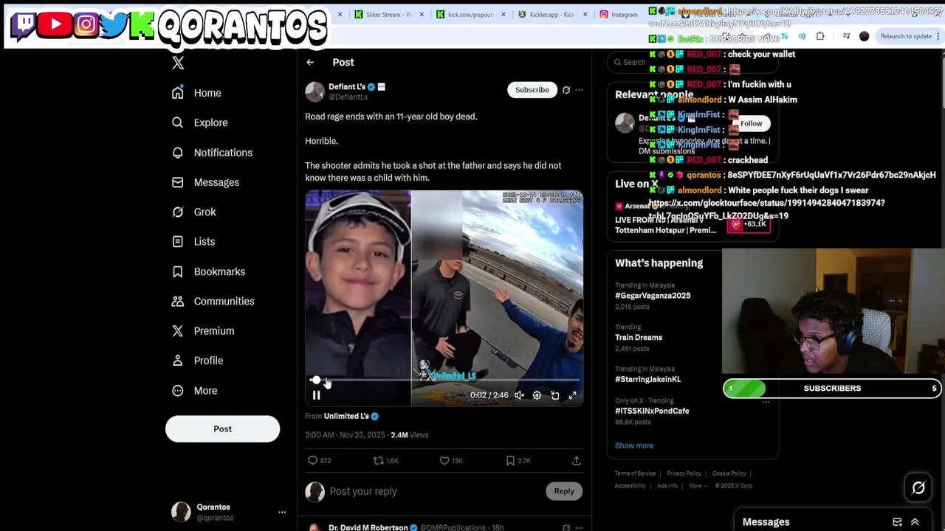Expand the Messages drawer
This screenshot has width=945, height=531.
coord(915,522)
